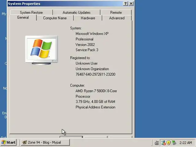Click the Unknown Organization text
196x147 pixels.
pos(92,69)
